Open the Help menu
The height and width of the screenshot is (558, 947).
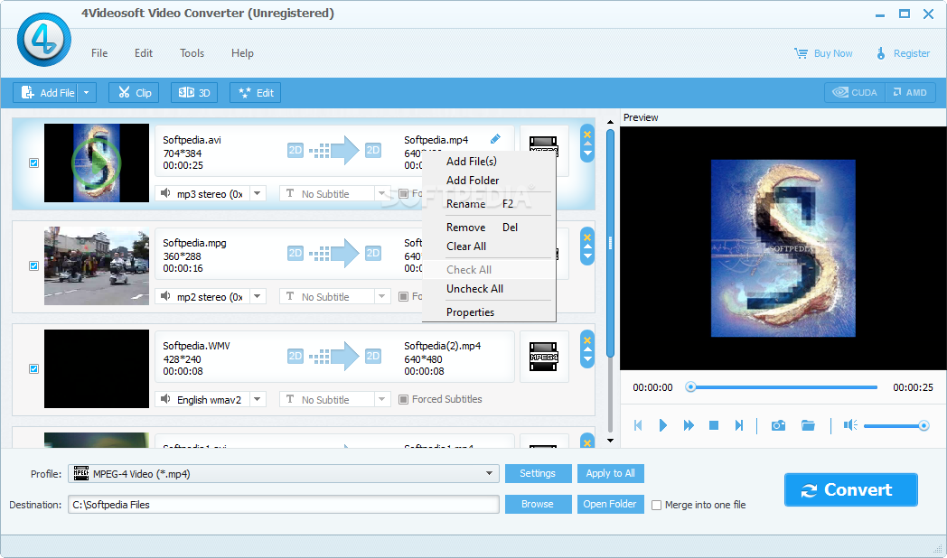242,53
